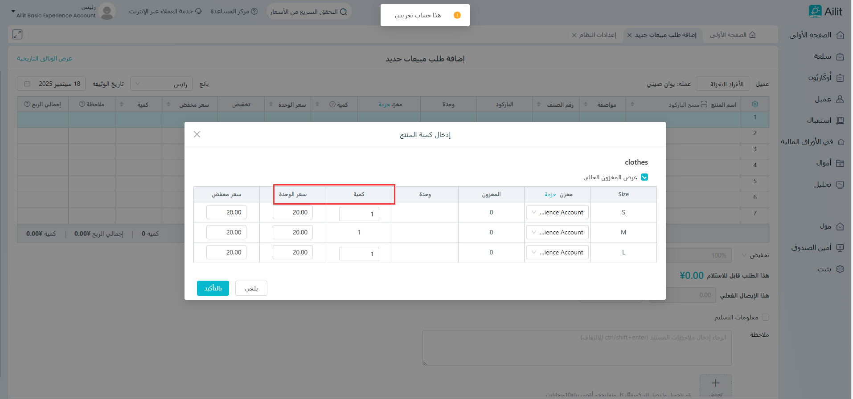Image resolution: width=853 pixels, height=399 pixels.
Task: Cancel the product quantity dialog
Action: click(x=251, y=288)
